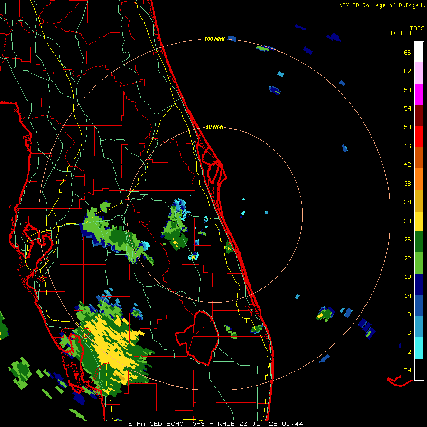Click the '6' legend value
427x427 pixels.
tap(409, 333)
